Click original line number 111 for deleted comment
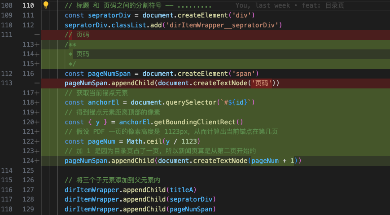The height and width of the screenshot is (215, 390). [7, 35]
